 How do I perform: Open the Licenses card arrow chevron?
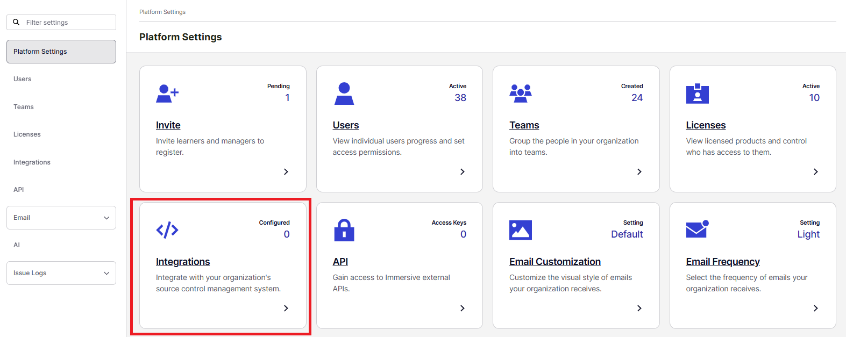click(815, 172)
